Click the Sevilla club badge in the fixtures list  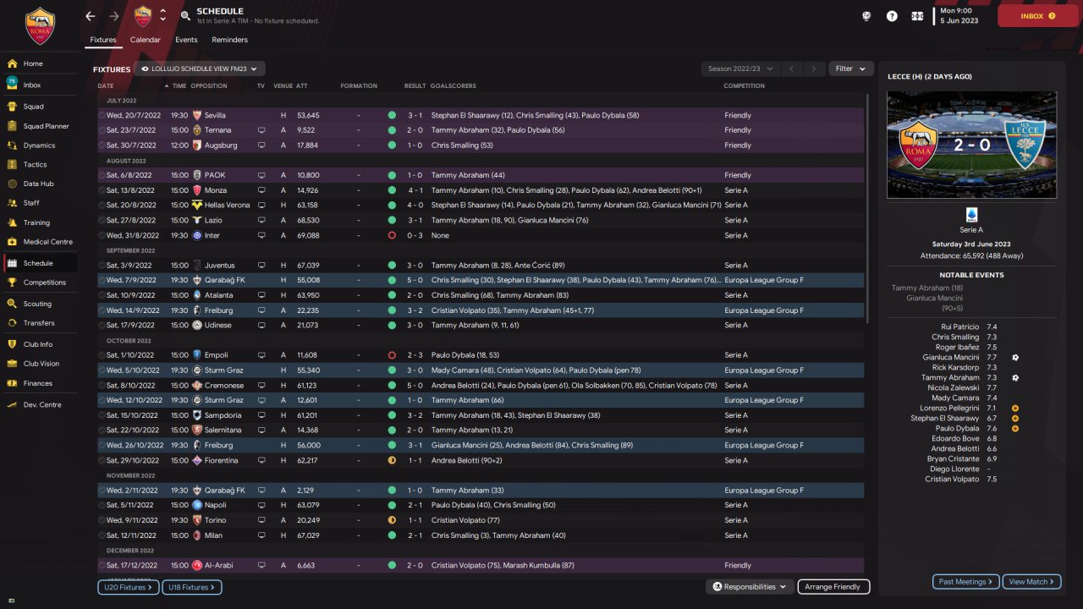[x=197, y=115]
